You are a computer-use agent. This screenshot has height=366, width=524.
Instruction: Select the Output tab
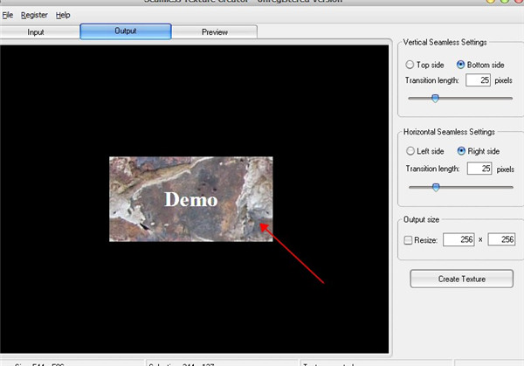click(x=126, y=31)
